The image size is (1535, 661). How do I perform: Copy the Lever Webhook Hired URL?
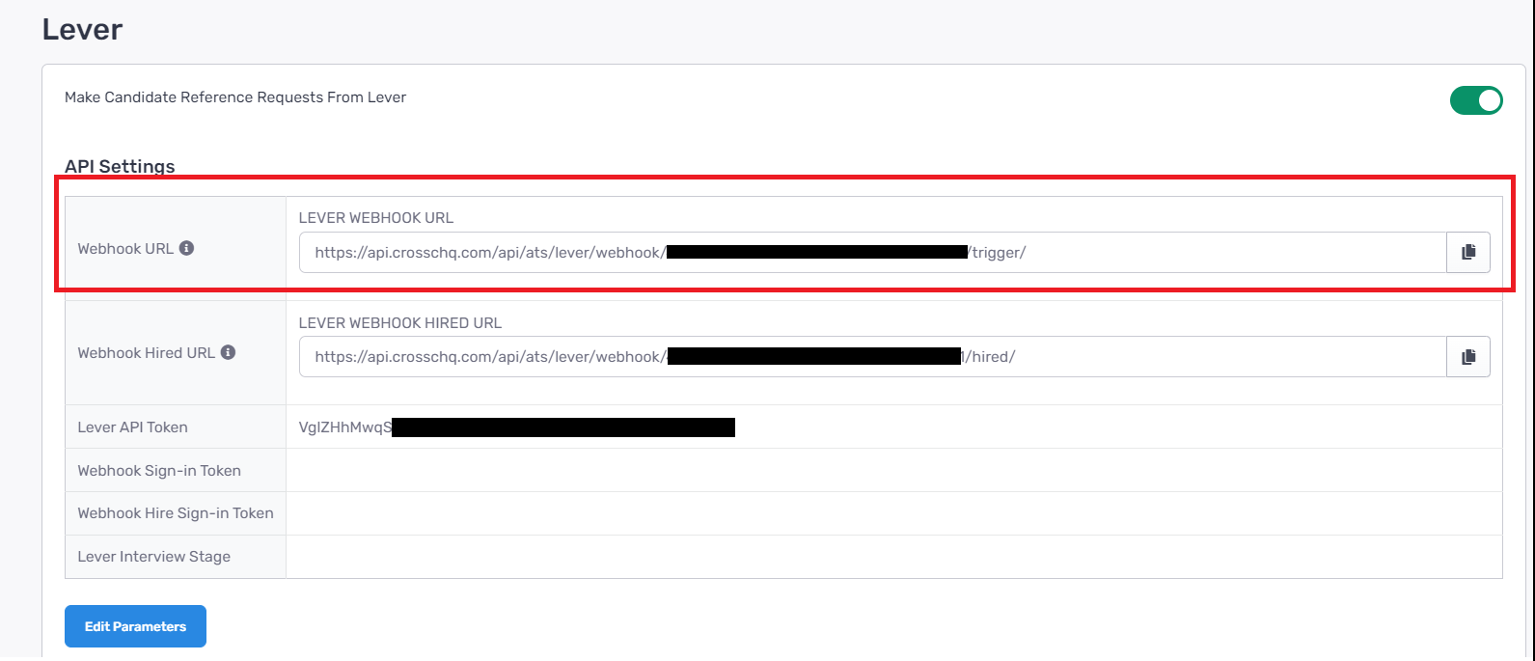click(x=1468, y=356)
